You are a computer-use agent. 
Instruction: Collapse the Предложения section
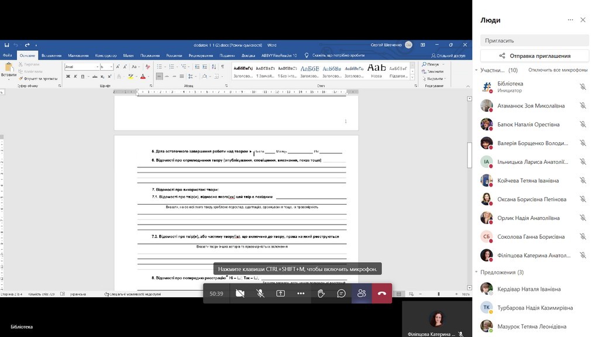tap(476, 272)
